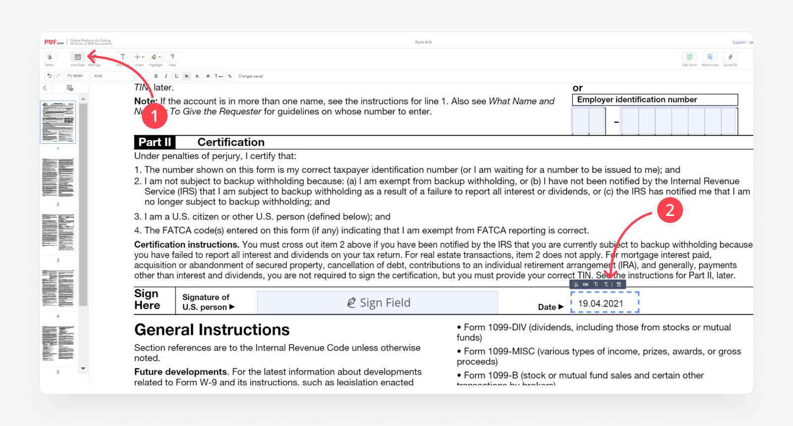Toggle underline formatting
Viewport: 793px width, 426px height.
(176, 76)
